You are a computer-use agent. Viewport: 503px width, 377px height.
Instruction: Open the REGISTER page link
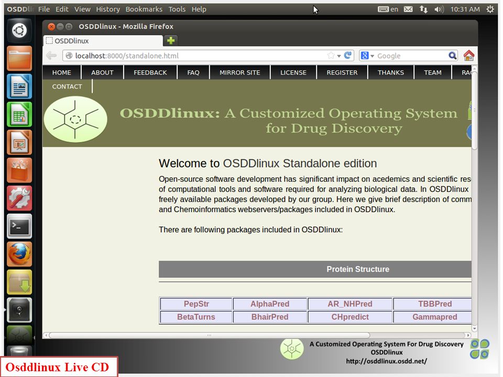pyautogui.click(x=342, y=72)
